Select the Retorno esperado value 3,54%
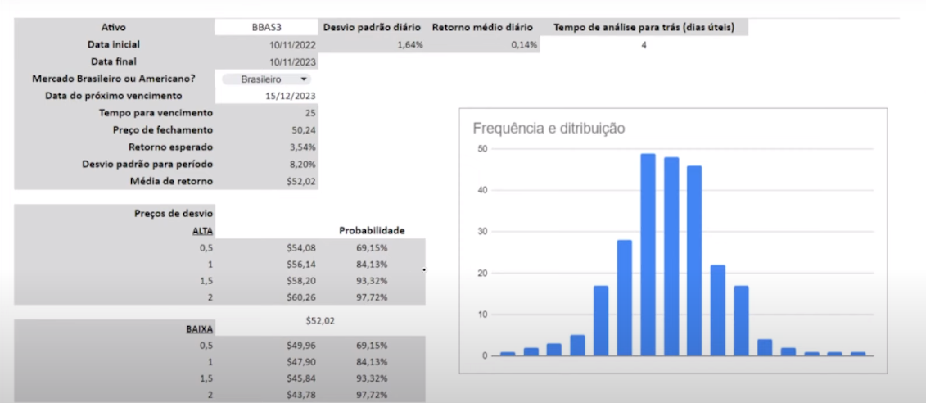The height and width of the screenshot is (403, 926). click(x=302, y=147)
